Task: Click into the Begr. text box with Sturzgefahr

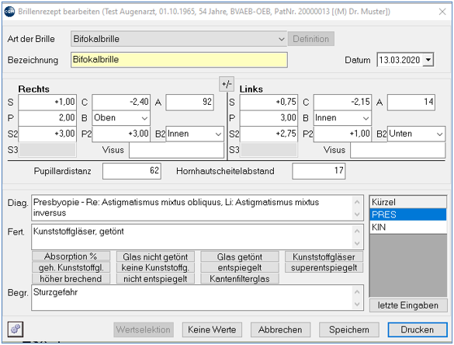Action: point(192,298)
